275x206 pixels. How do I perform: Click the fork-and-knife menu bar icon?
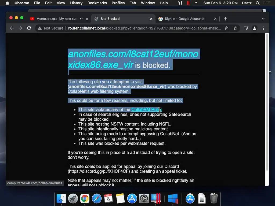(180, 3)
